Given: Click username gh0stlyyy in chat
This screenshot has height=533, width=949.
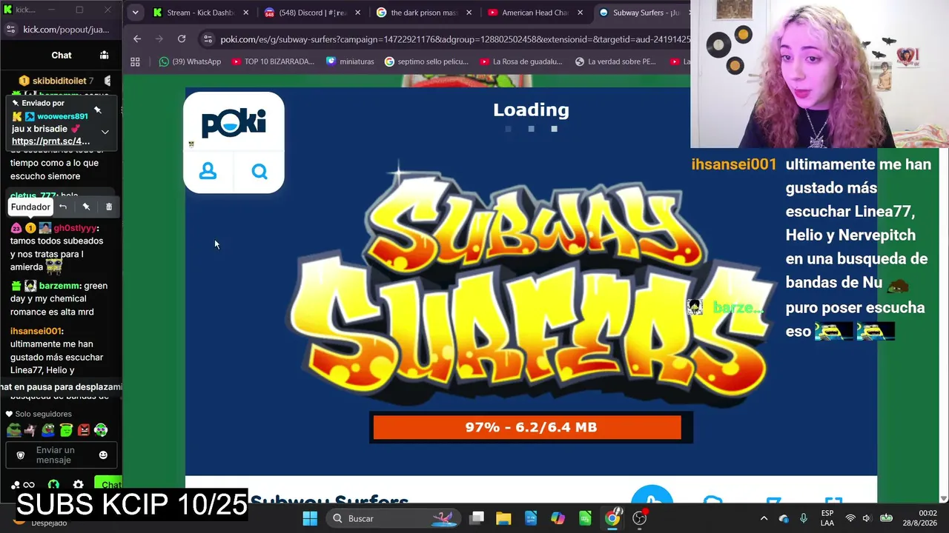Looking at the screenshot, I should (75, 228).
